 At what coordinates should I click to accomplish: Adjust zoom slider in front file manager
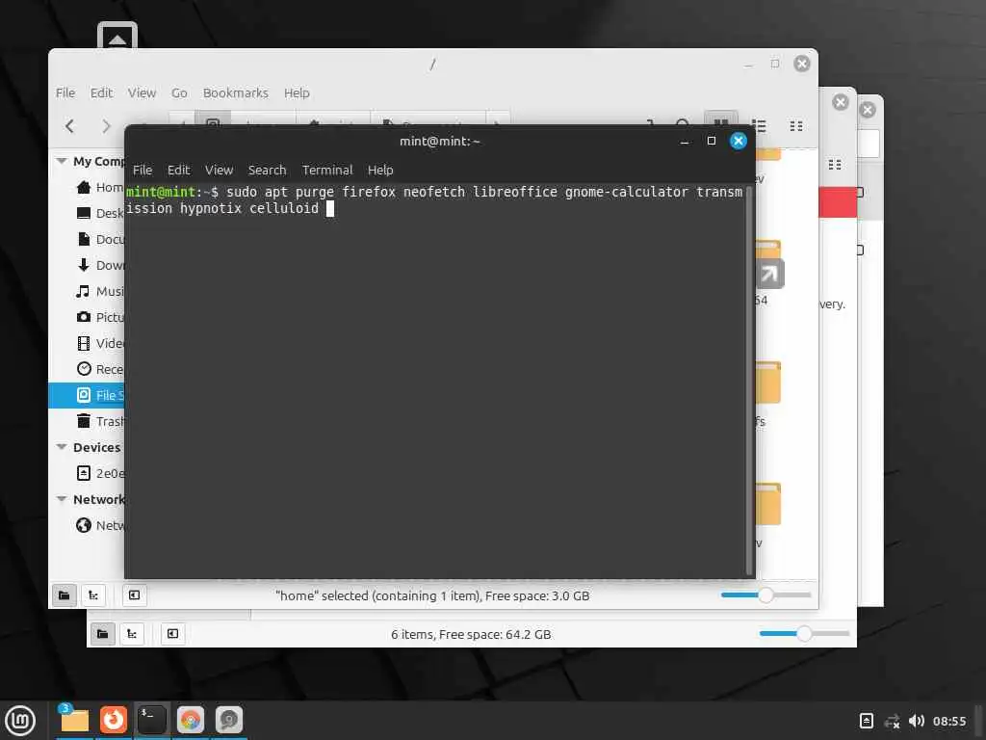[765, 595]
